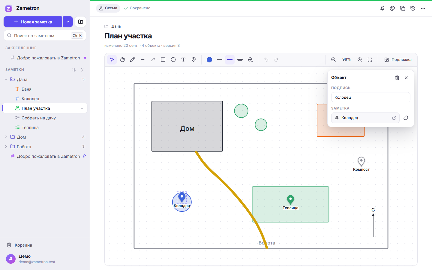Pin the note using the pin icon
The width and height of the screenshot is (432, 270).
pos(382,8)
